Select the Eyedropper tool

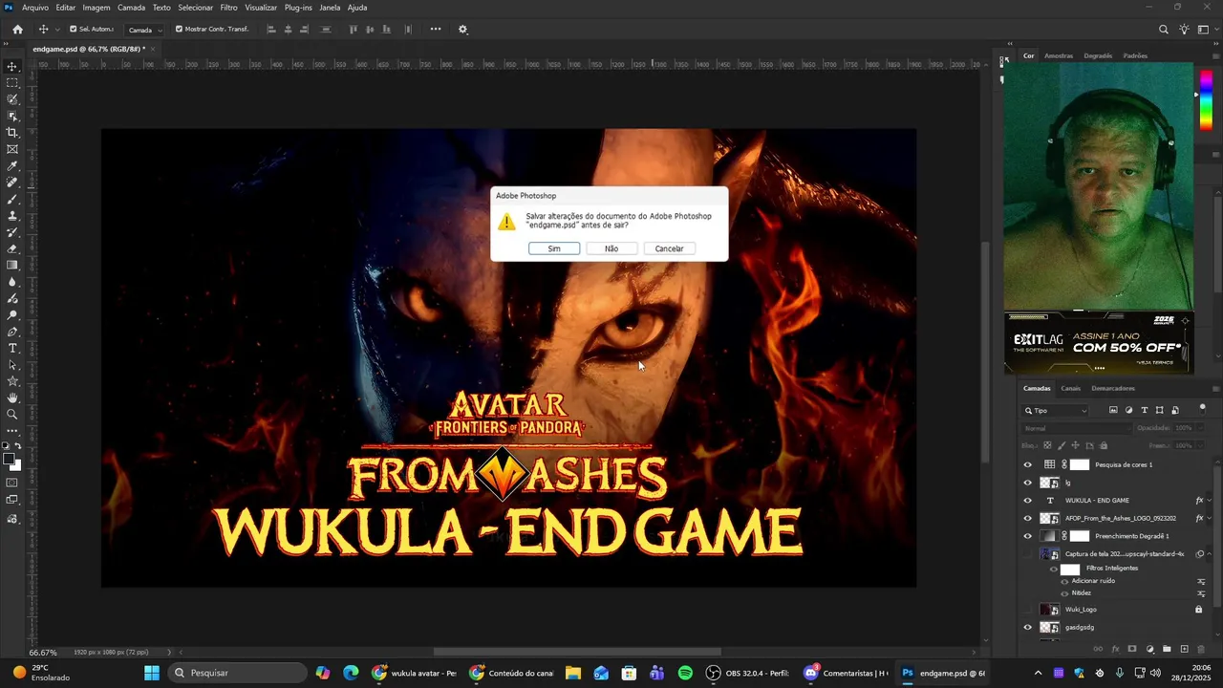point(12,166)
